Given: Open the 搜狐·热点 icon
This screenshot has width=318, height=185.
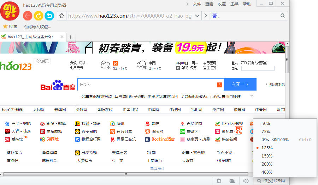Looking at the screenshot, I should point(77,124).
